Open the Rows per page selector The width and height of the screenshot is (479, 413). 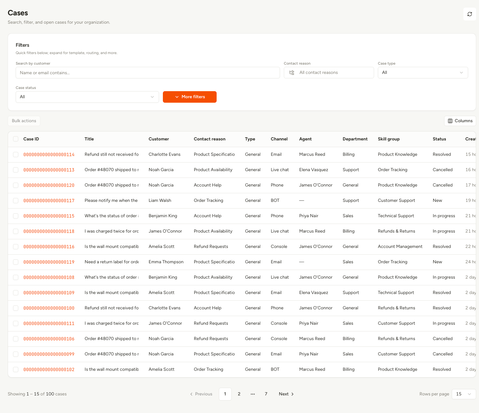tap(464, 394)
